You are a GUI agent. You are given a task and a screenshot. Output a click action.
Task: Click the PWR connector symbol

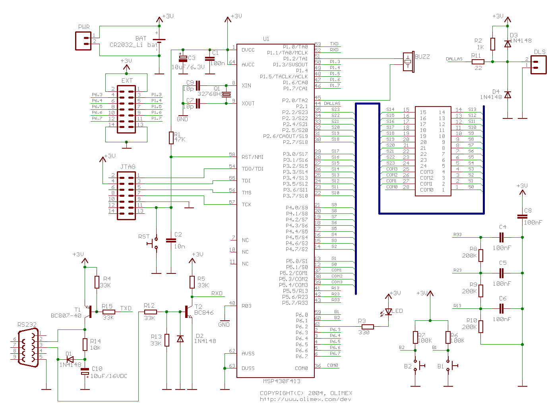83,41
